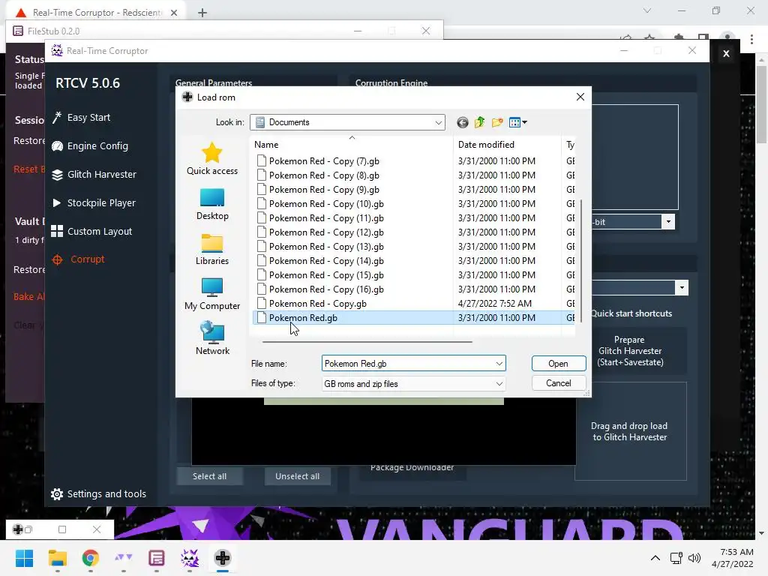Open Easy Start in RTCV sidebar
The height and width of the screenshot is (576, 768).
pyautogui.click(x=81, y=118)
